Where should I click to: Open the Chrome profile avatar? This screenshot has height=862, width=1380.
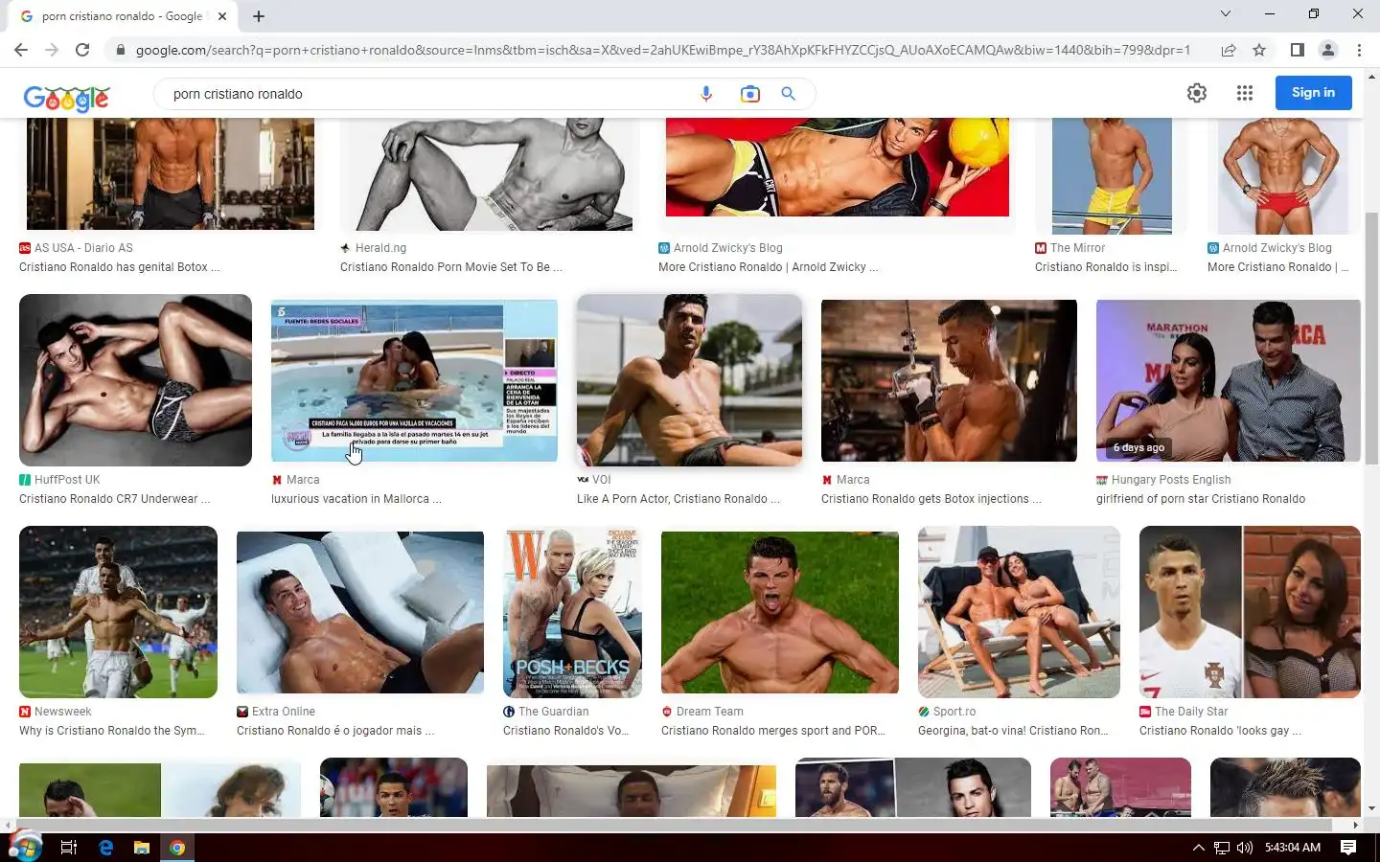(1328, 50)
